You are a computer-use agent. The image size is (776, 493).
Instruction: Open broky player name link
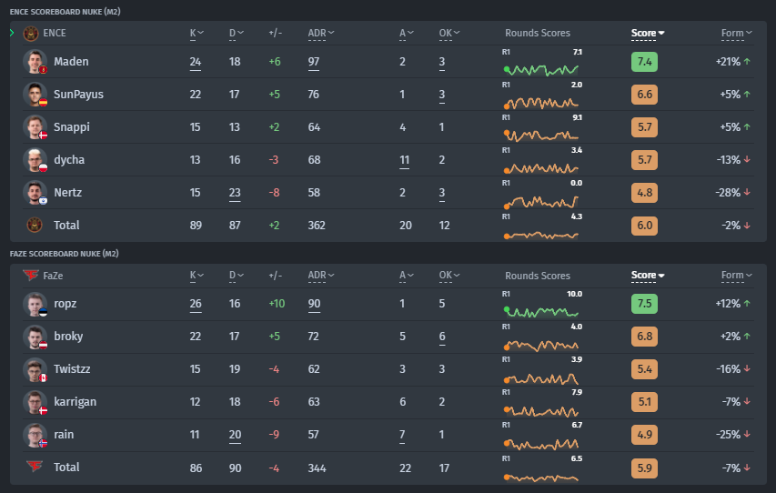(68, 337)
